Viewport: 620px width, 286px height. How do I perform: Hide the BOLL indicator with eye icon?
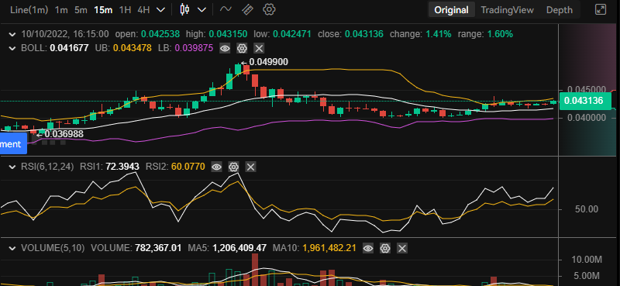225,48
